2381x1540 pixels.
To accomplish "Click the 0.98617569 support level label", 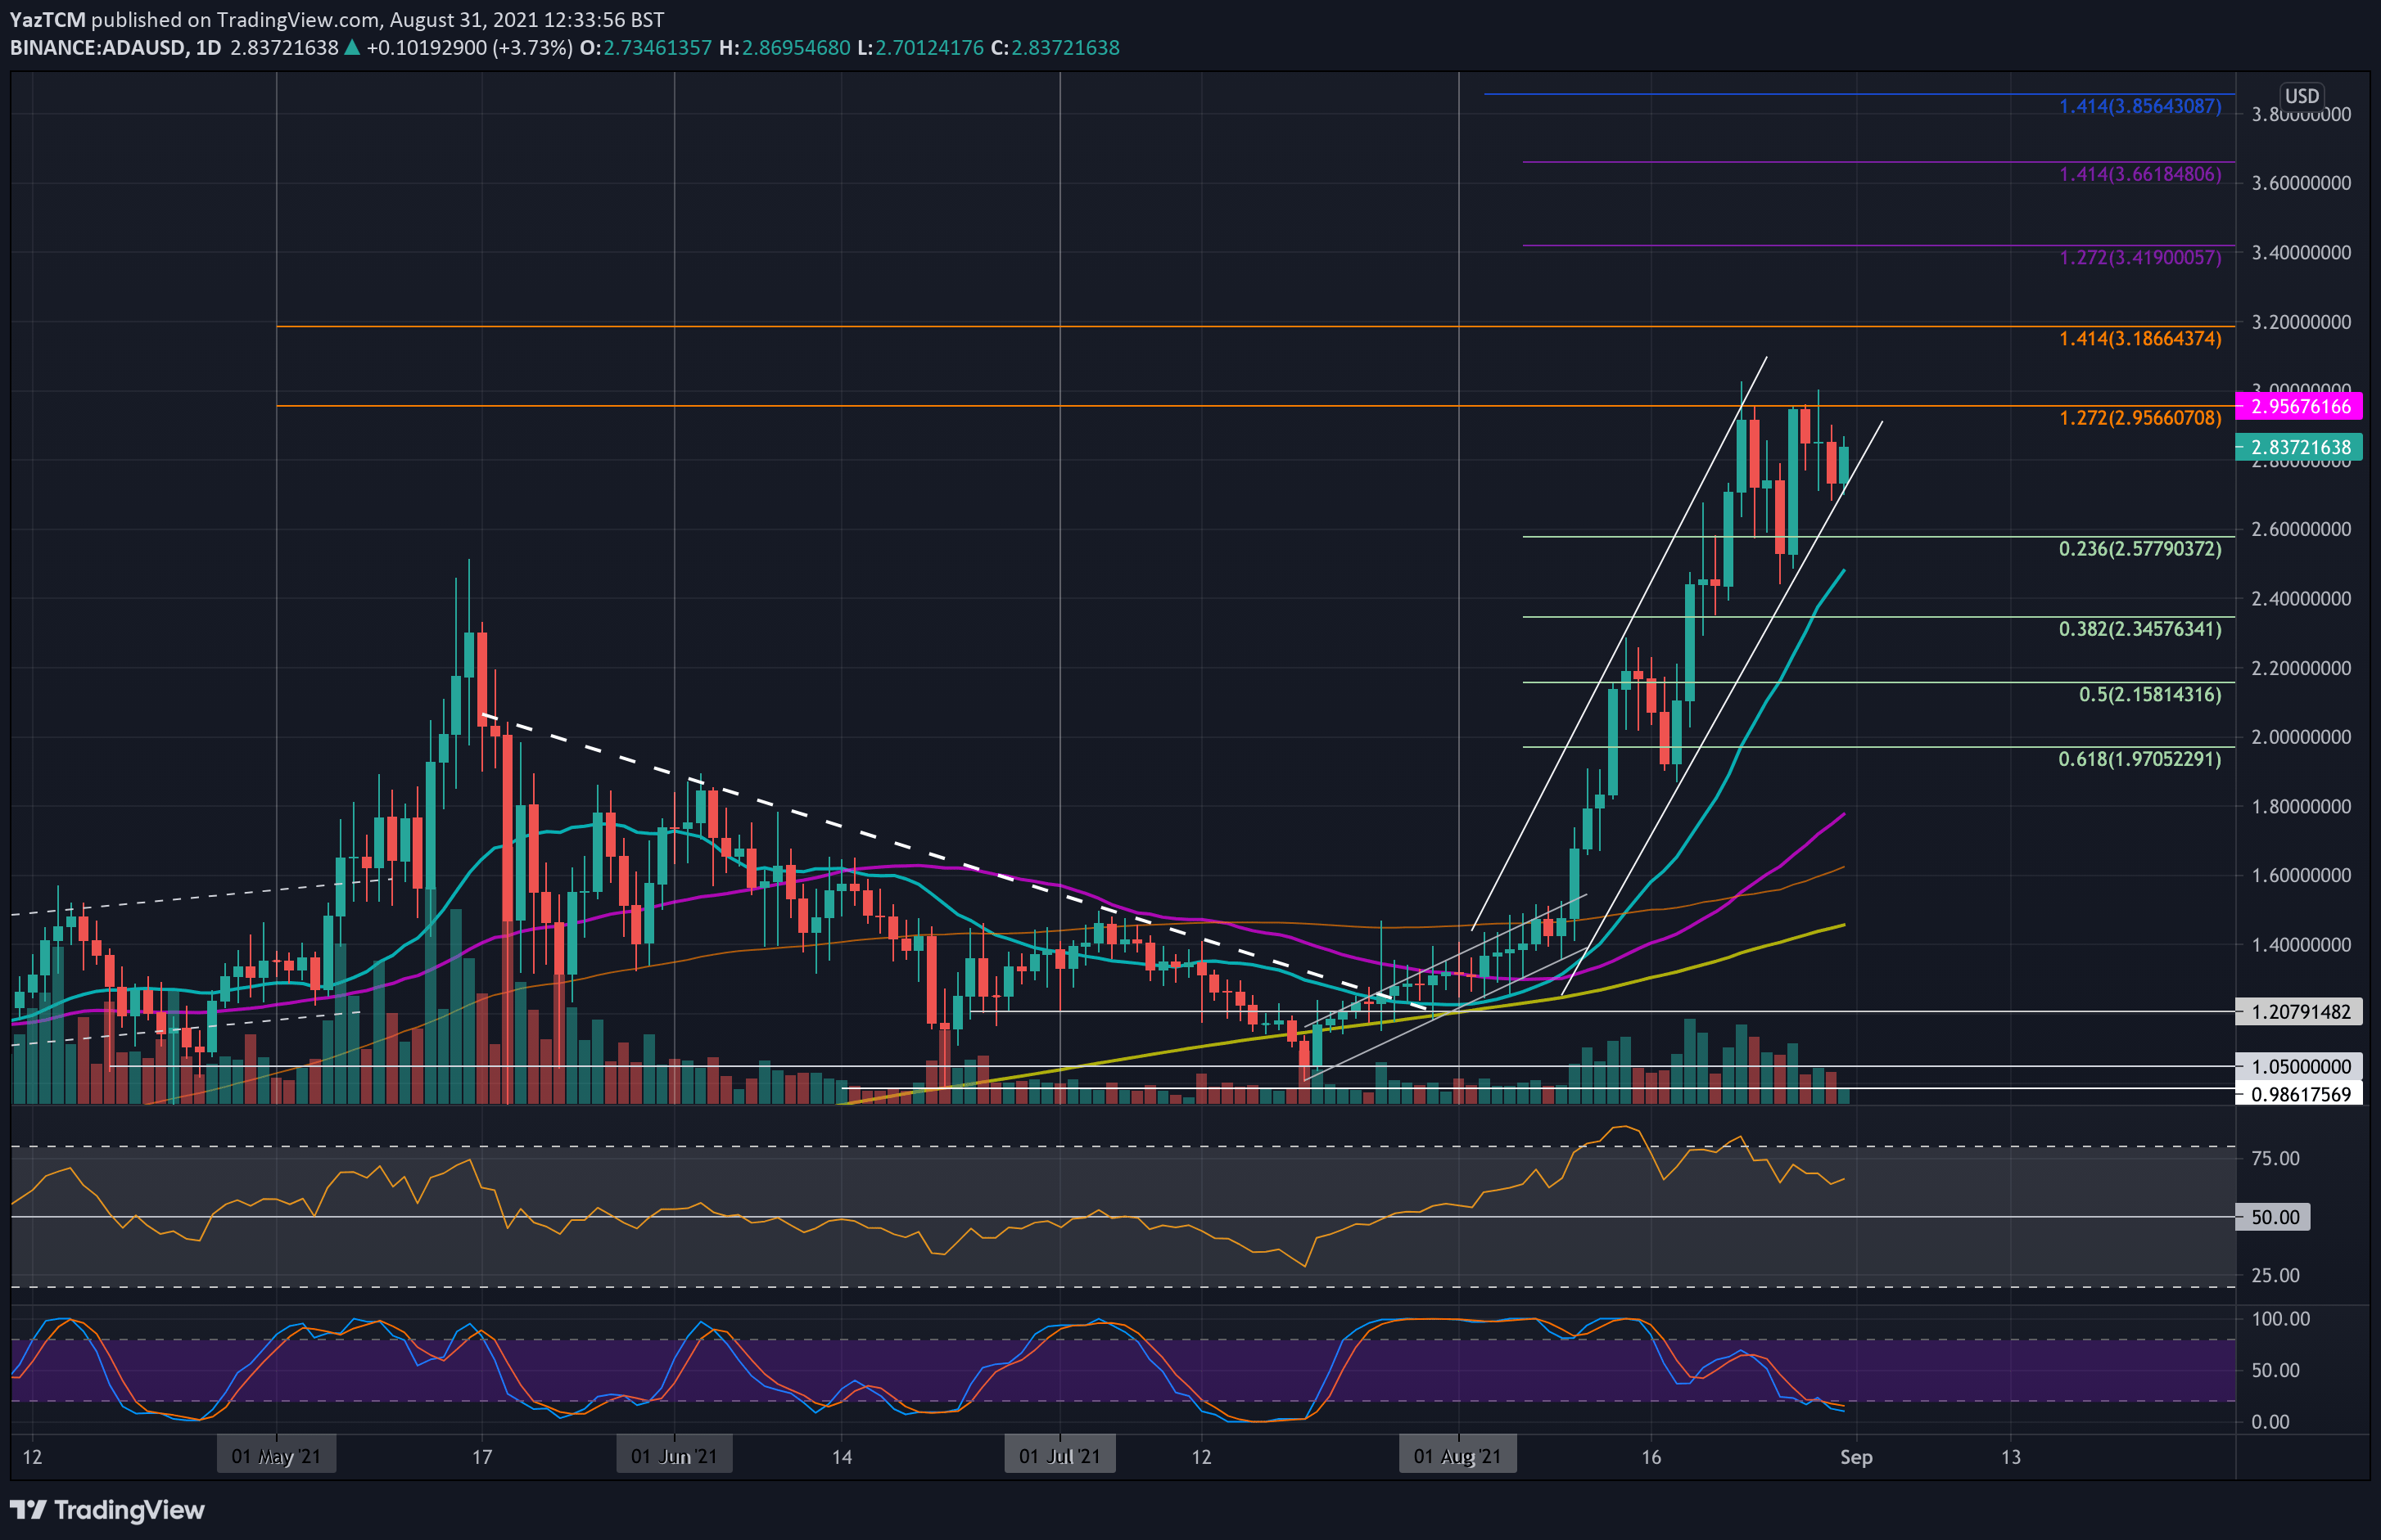I will point(2299,1094).
